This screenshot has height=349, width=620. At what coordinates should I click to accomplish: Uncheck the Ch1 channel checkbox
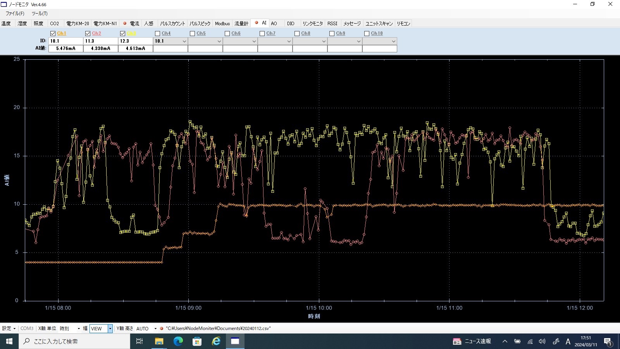[53, 34]
